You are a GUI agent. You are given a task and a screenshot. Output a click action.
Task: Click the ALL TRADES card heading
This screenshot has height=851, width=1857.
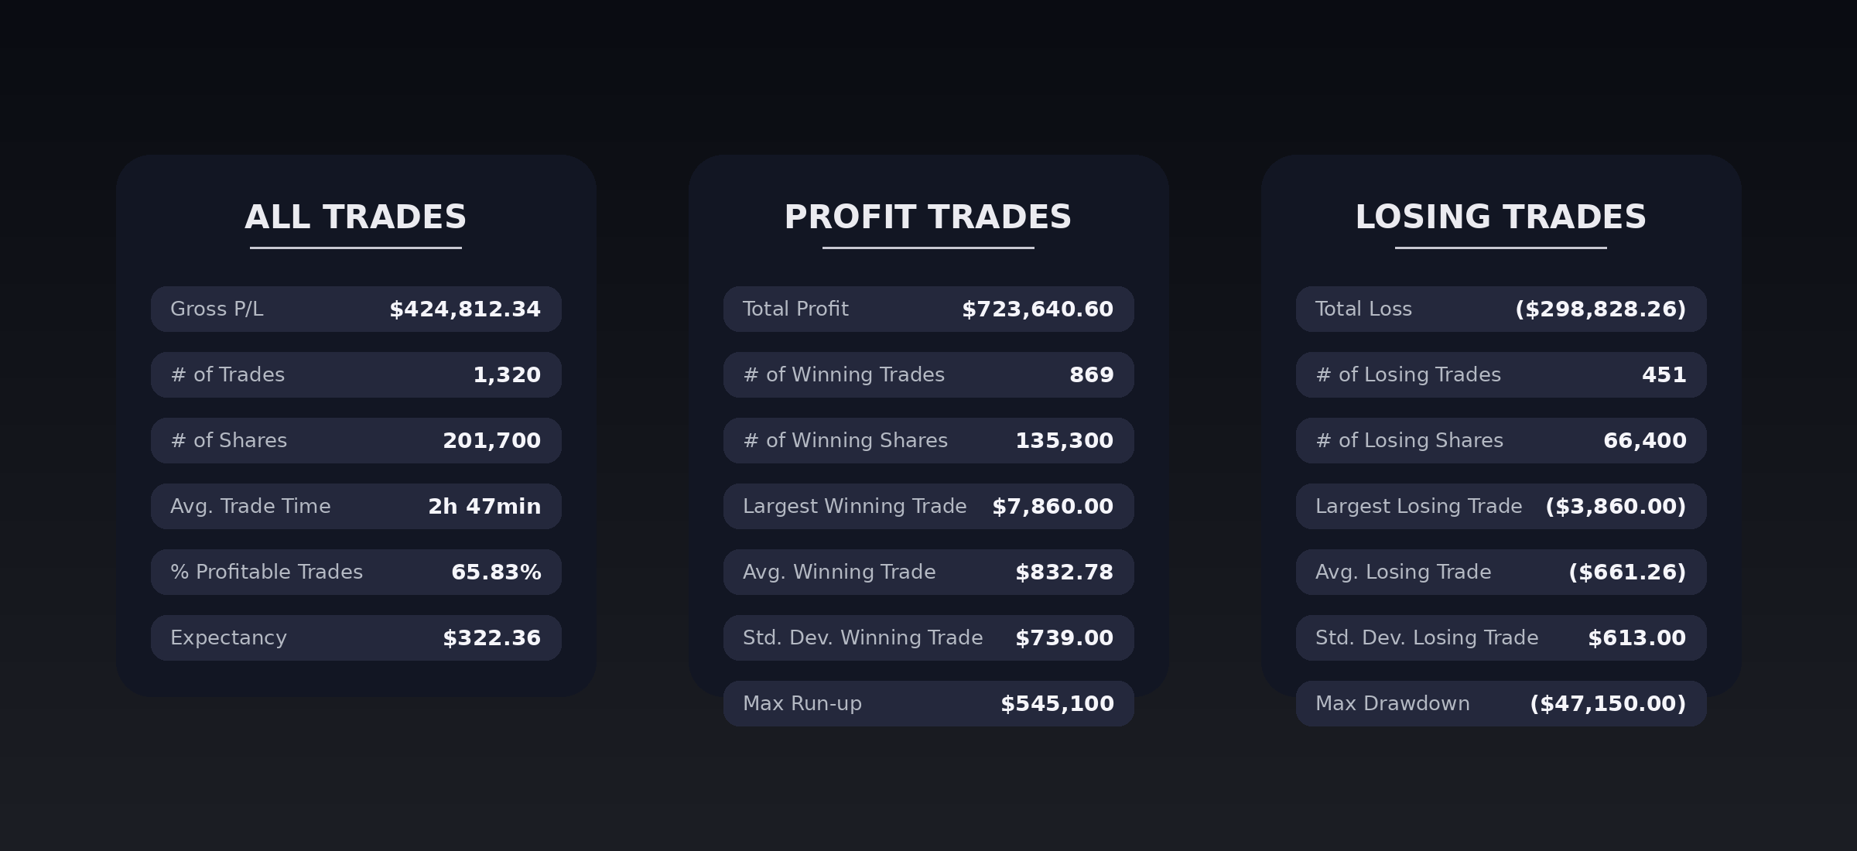point(356,217)
